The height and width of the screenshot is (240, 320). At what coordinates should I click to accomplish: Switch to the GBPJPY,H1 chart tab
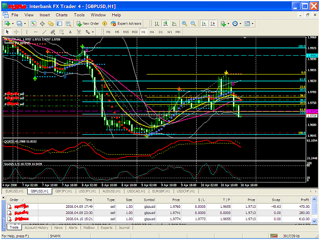[63, 191]
